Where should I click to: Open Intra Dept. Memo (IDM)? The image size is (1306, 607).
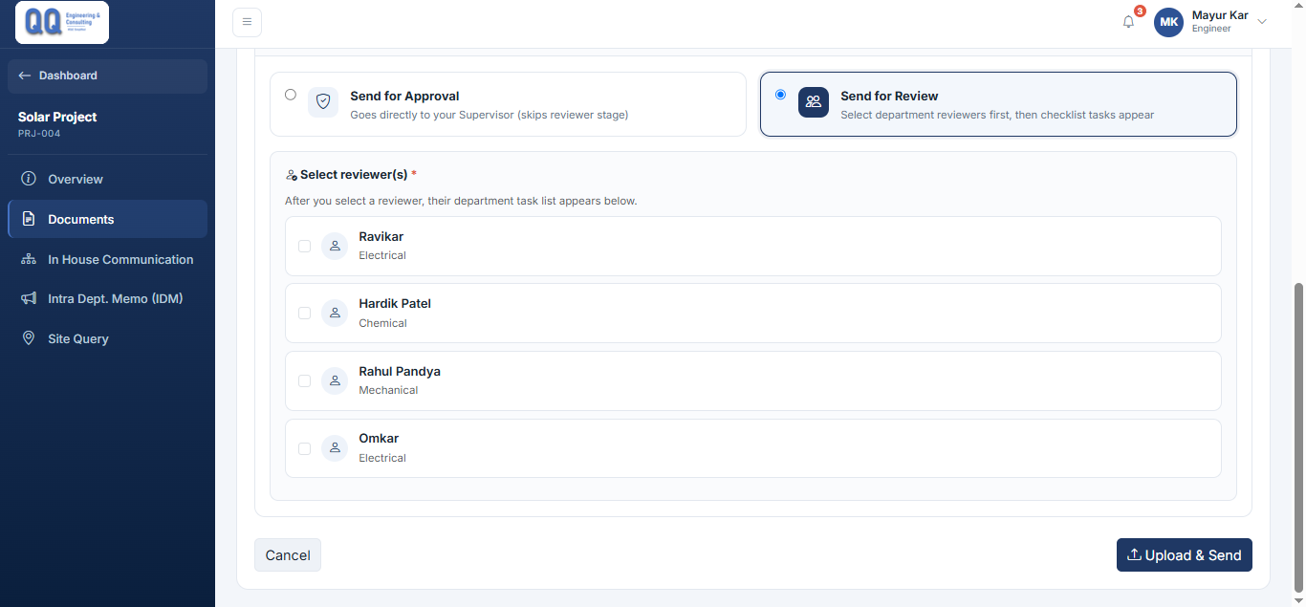[107, 298]
